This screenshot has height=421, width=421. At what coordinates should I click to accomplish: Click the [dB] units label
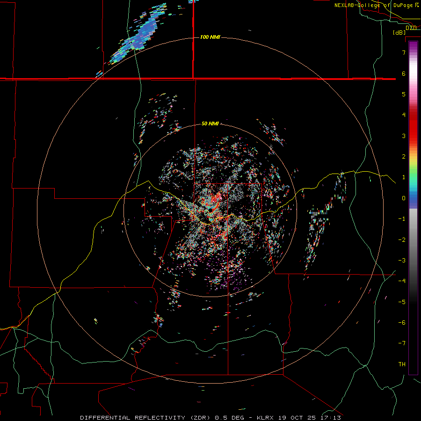tap(399, 32)
